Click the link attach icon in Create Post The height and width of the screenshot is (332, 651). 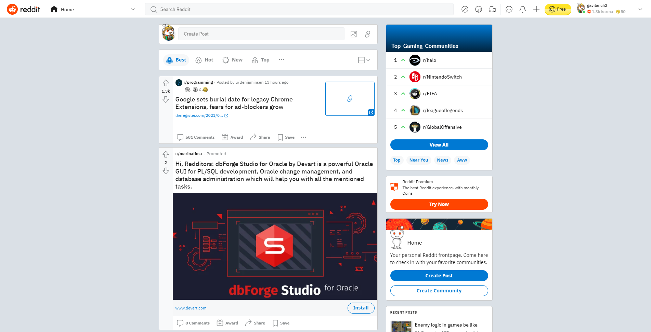pyautogui.click(x=367, y=34)
